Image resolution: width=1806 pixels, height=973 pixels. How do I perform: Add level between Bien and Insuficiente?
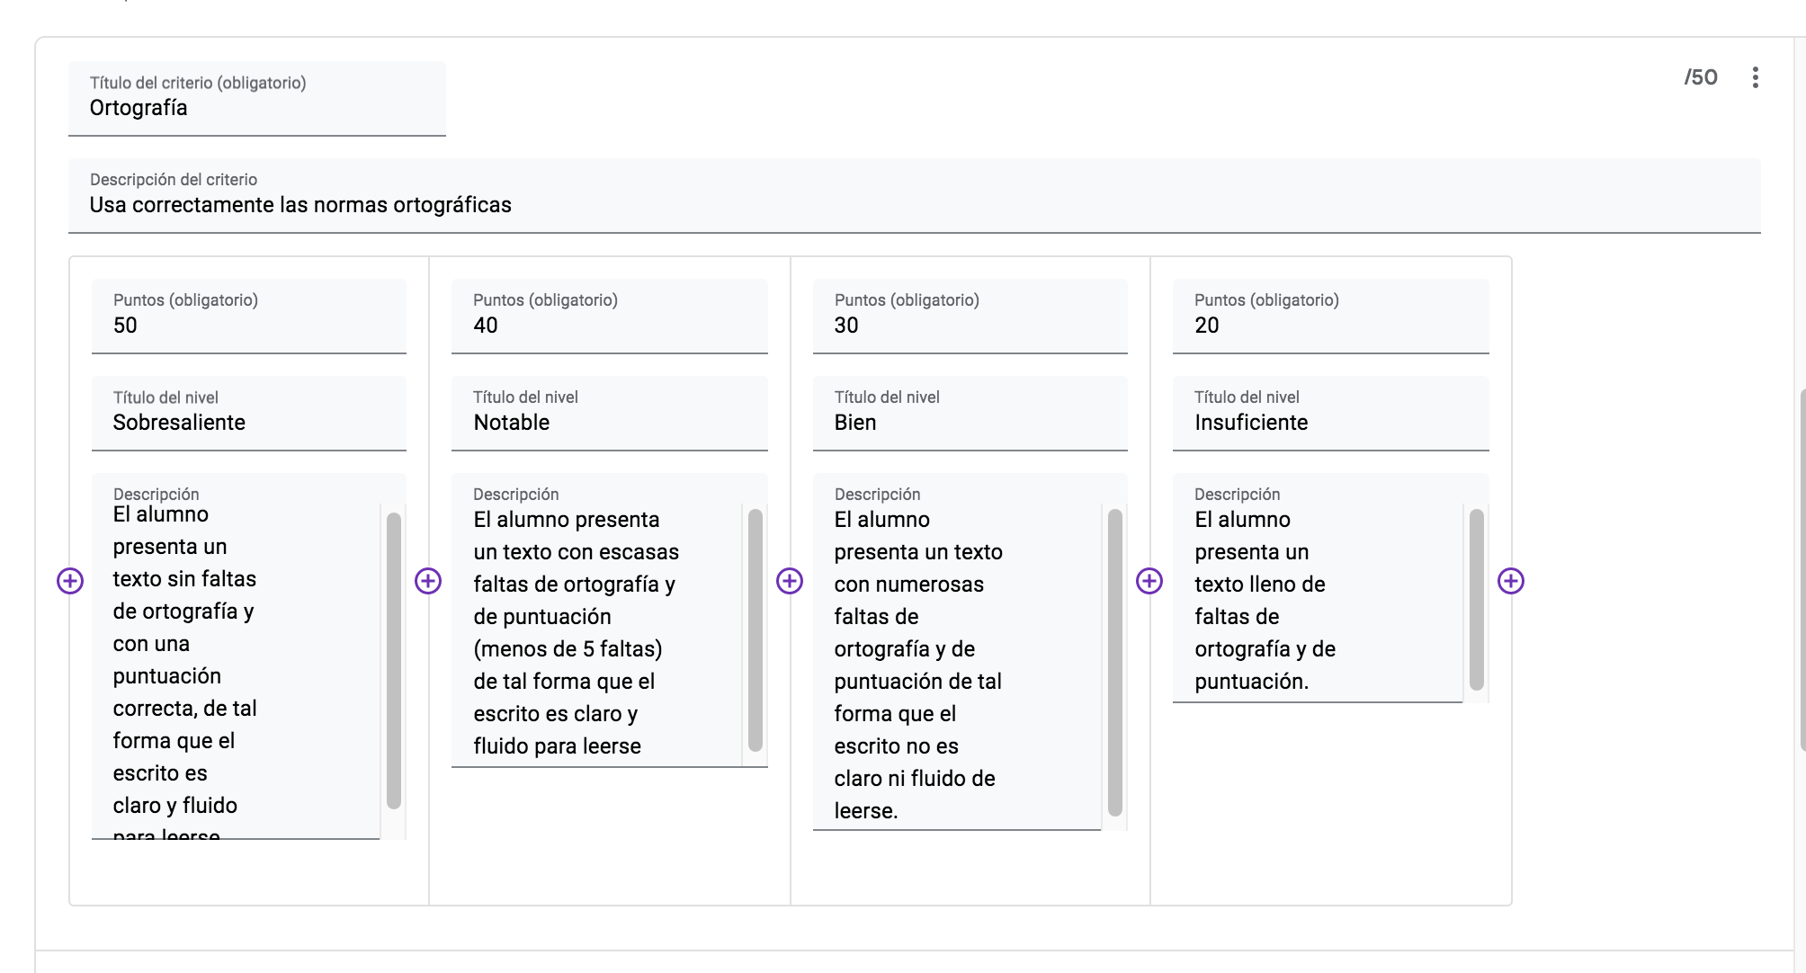click(x=1149, y=581)
